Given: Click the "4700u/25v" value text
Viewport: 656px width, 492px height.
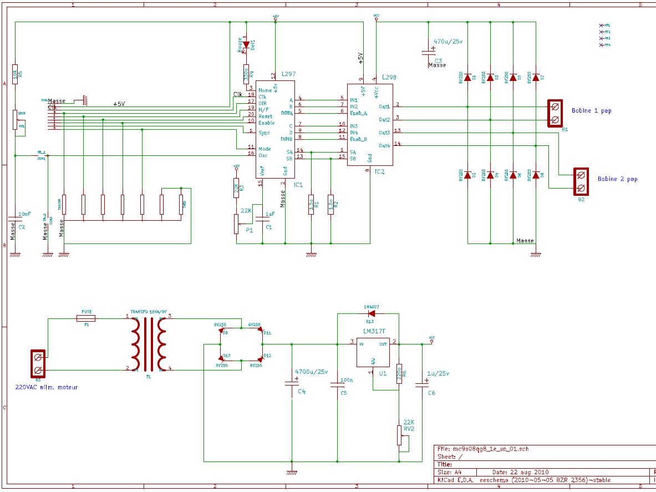Looking at the screenshot, I should (312, 372).
